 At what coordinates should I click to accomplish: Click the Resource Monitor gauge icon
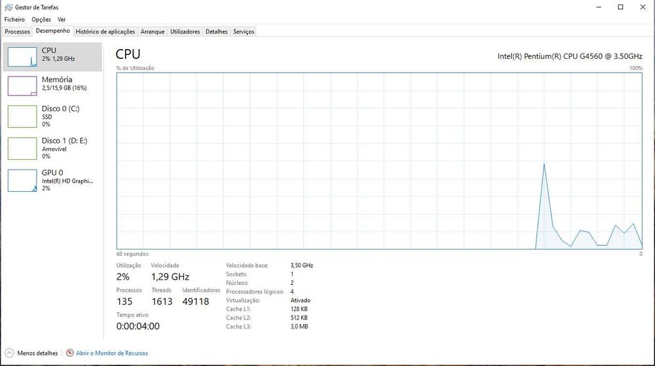click(x=70, y=353)
